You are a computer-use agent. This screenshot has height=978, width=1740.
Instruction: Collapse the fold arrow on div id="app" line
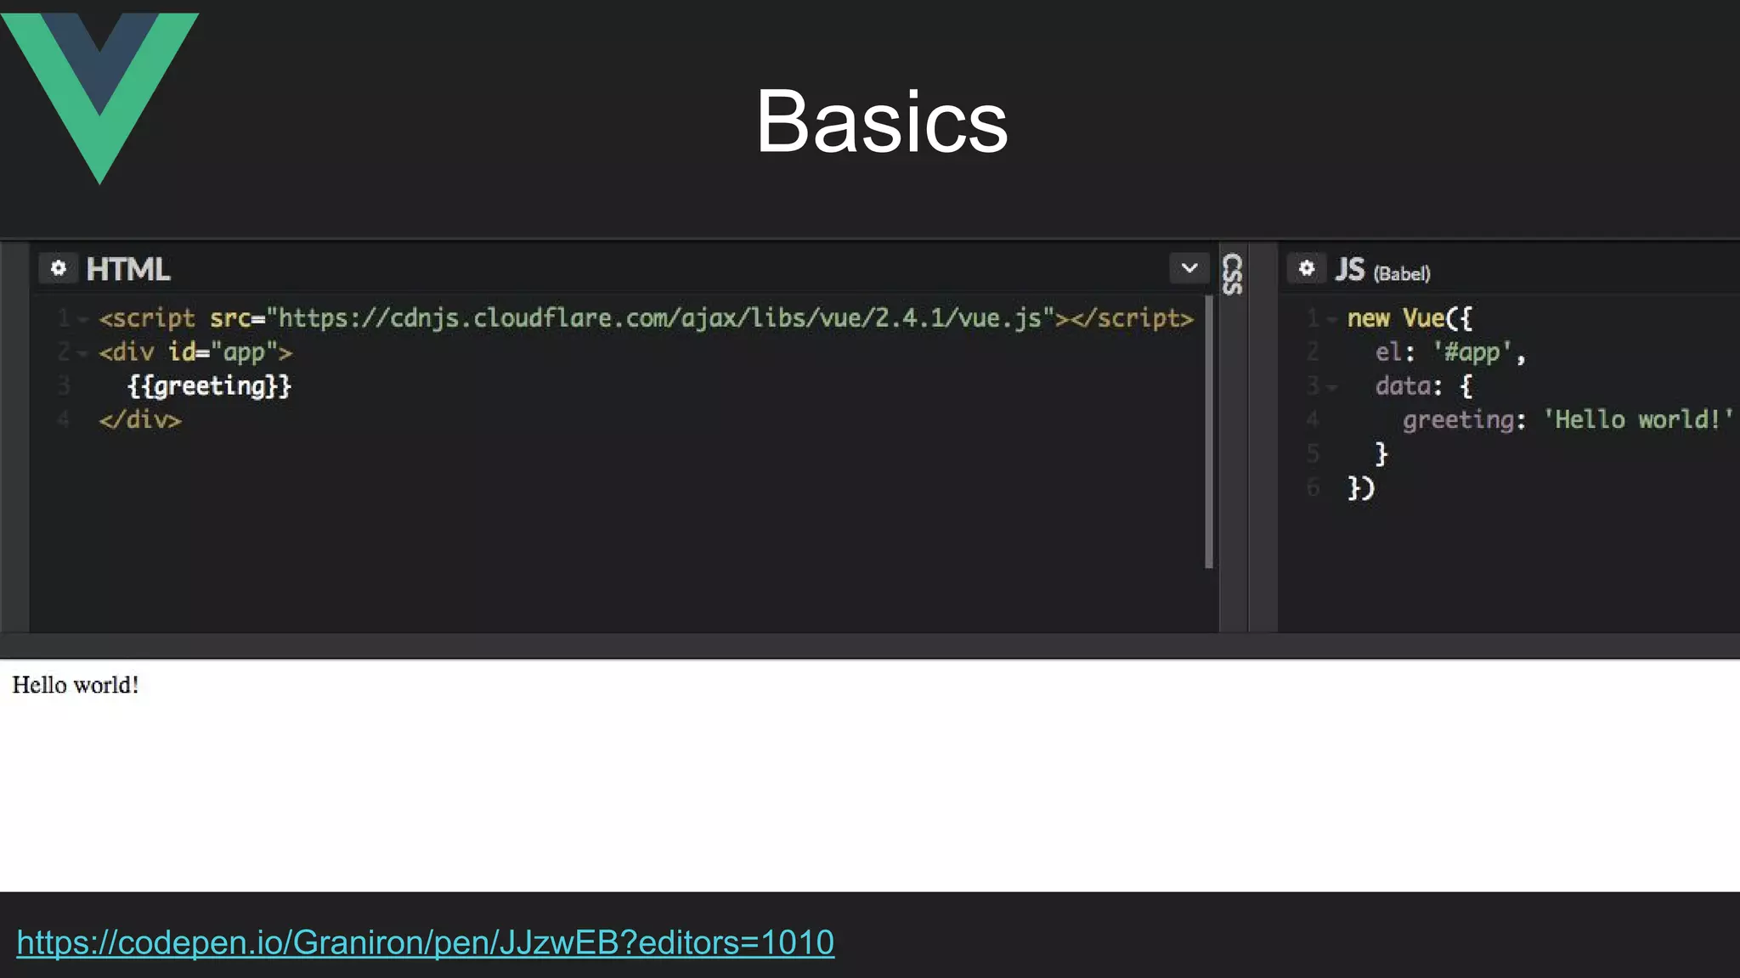click(83, 353)
